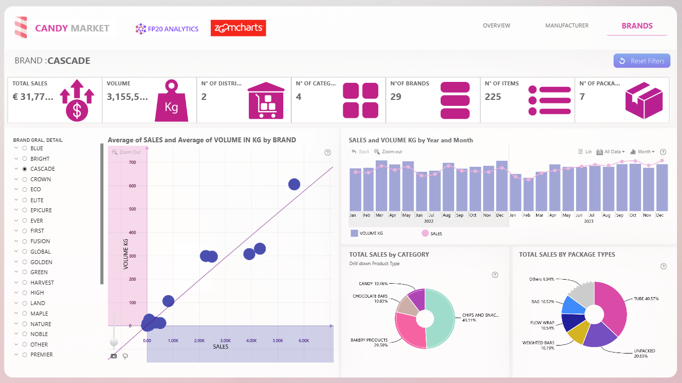Click the ZoomCharts red logo
Image resolution: width=682 pixels, height=383 pixels.
pos(238,28)
